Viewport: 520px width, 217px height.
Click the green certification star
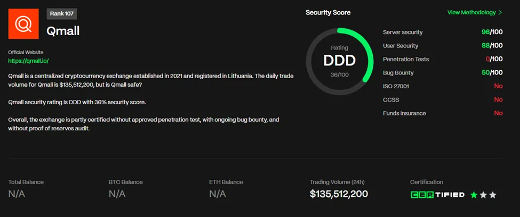click(x=474, y=195)
